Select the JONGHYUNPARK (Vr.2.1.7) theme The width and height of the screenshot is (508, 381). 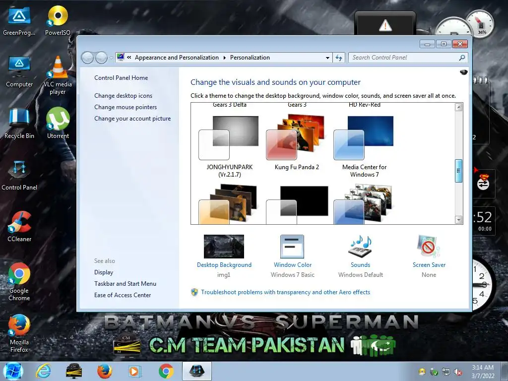229,146
